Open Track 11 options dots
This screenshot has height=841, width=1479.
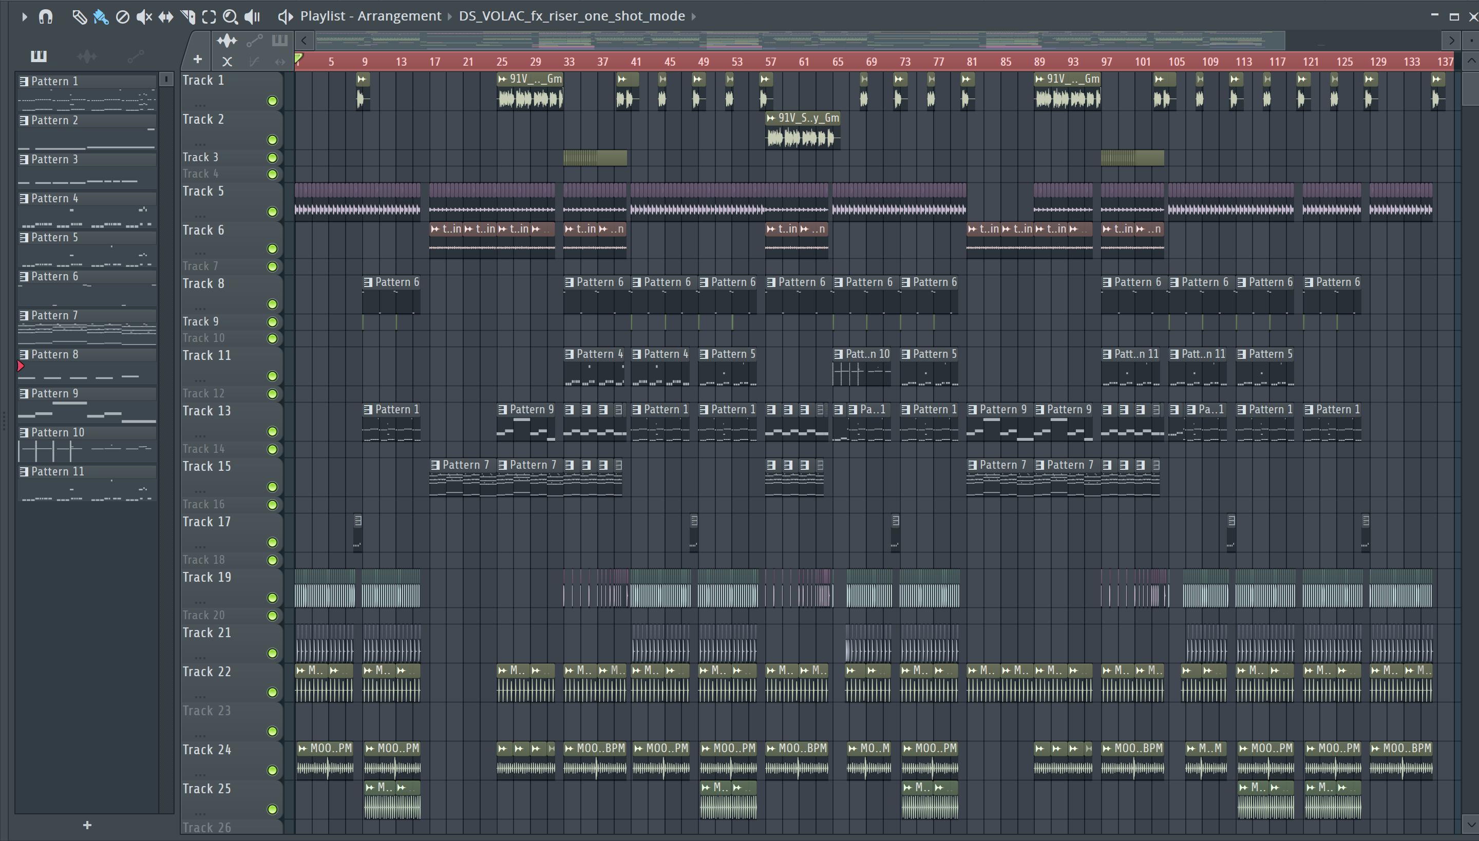click(200, 380)
